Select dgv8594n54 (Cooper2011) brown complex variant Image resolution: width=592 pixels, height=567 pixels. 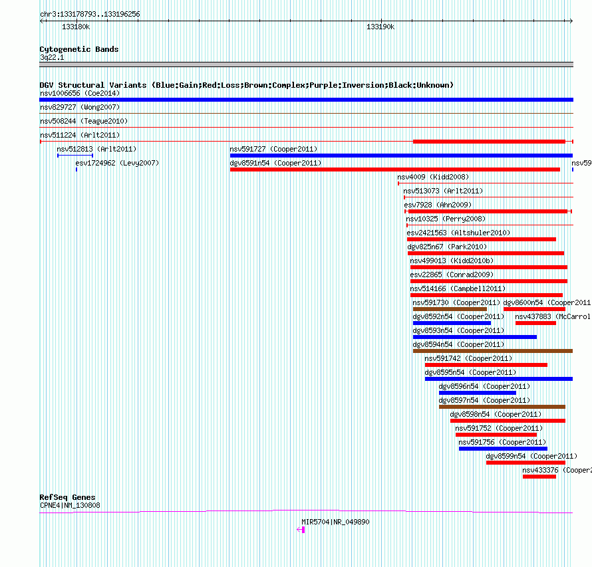click(x=493, y=351)
